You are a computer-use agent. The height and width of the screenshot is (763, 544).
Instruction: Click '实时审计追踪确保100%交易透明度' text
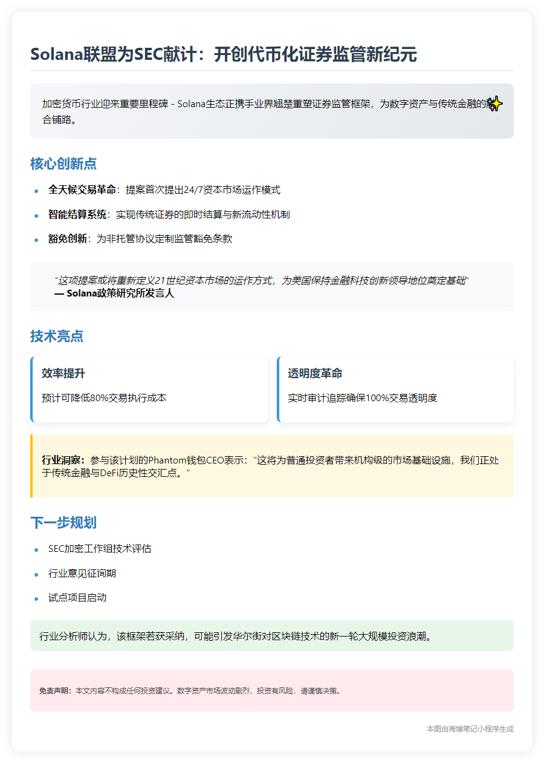click(363, 398)
